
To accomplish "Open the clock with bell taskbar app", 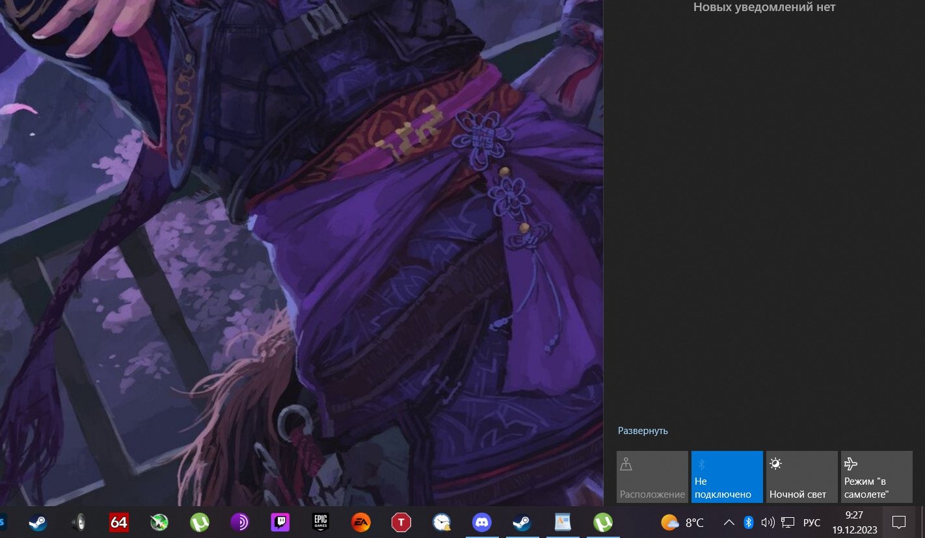I will tap(442, 522).
